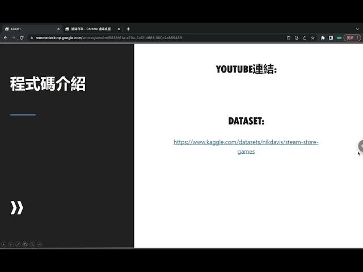Click the share page icon
The image size is (363, 272).
305,38
